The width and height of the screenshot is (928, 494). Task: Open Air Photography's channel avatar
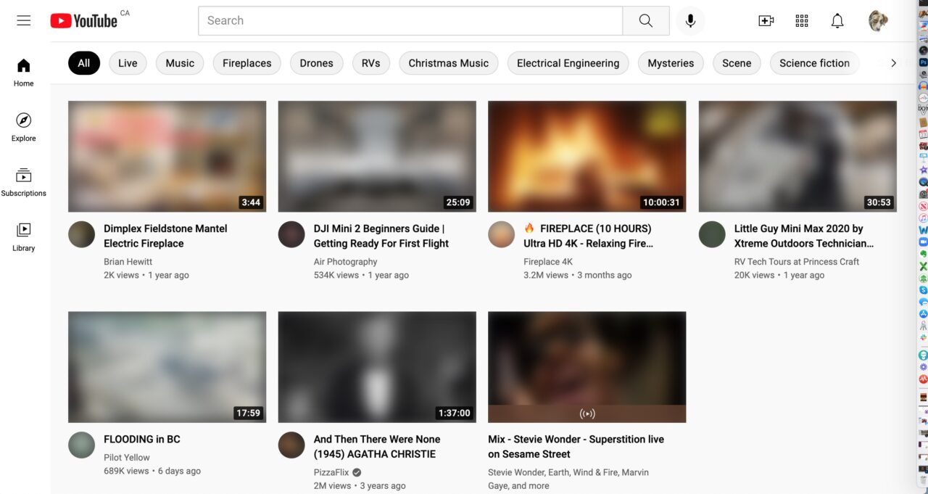[291, 234]
